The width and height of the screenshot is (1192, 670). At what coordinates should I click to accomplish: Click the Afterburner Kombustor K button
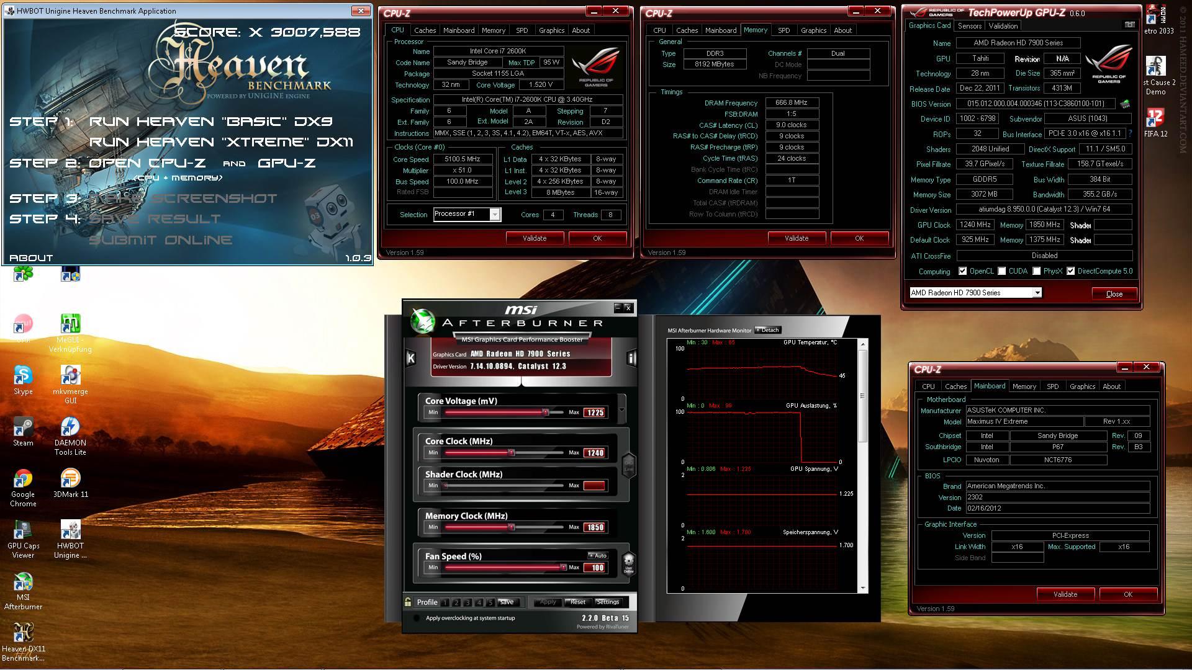coord(410,358)
